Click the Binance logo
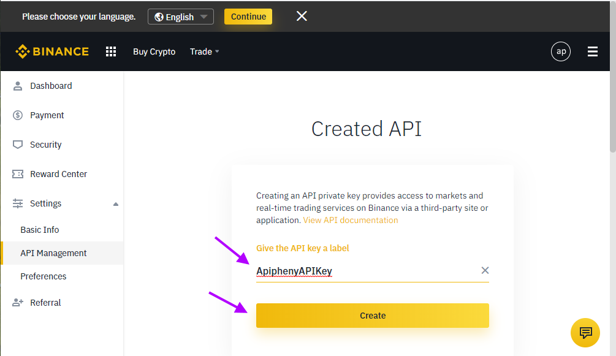Viewport: 616px width, 356px height. pos(52,51)
